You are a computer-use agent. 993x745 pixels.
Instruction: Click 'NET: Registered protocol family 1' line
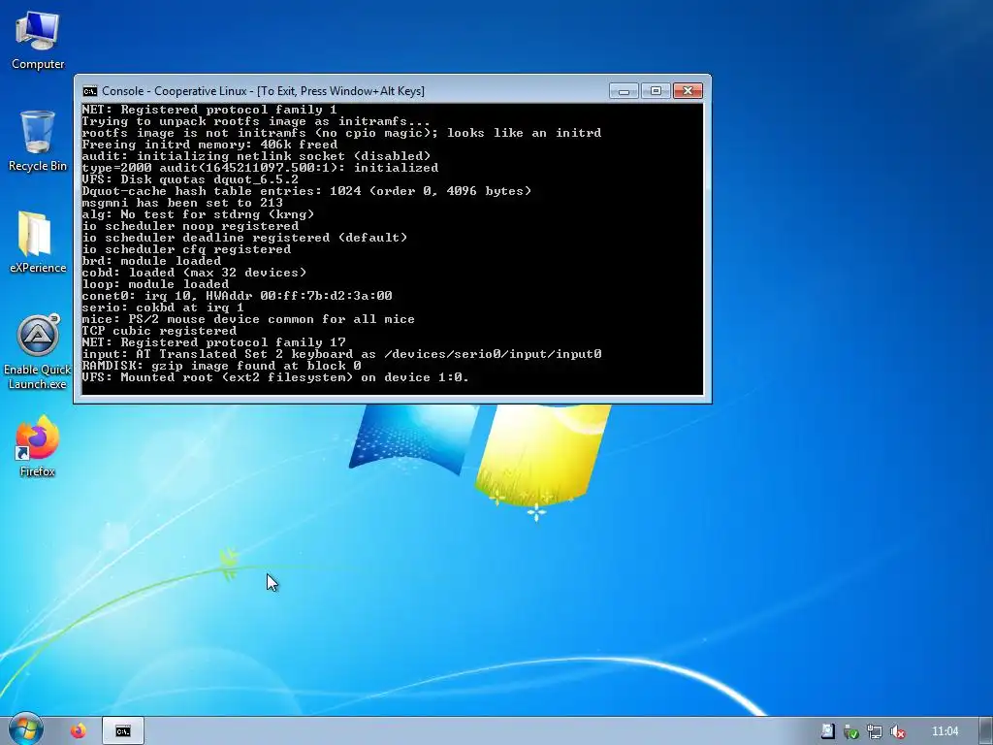pos(209,110)
